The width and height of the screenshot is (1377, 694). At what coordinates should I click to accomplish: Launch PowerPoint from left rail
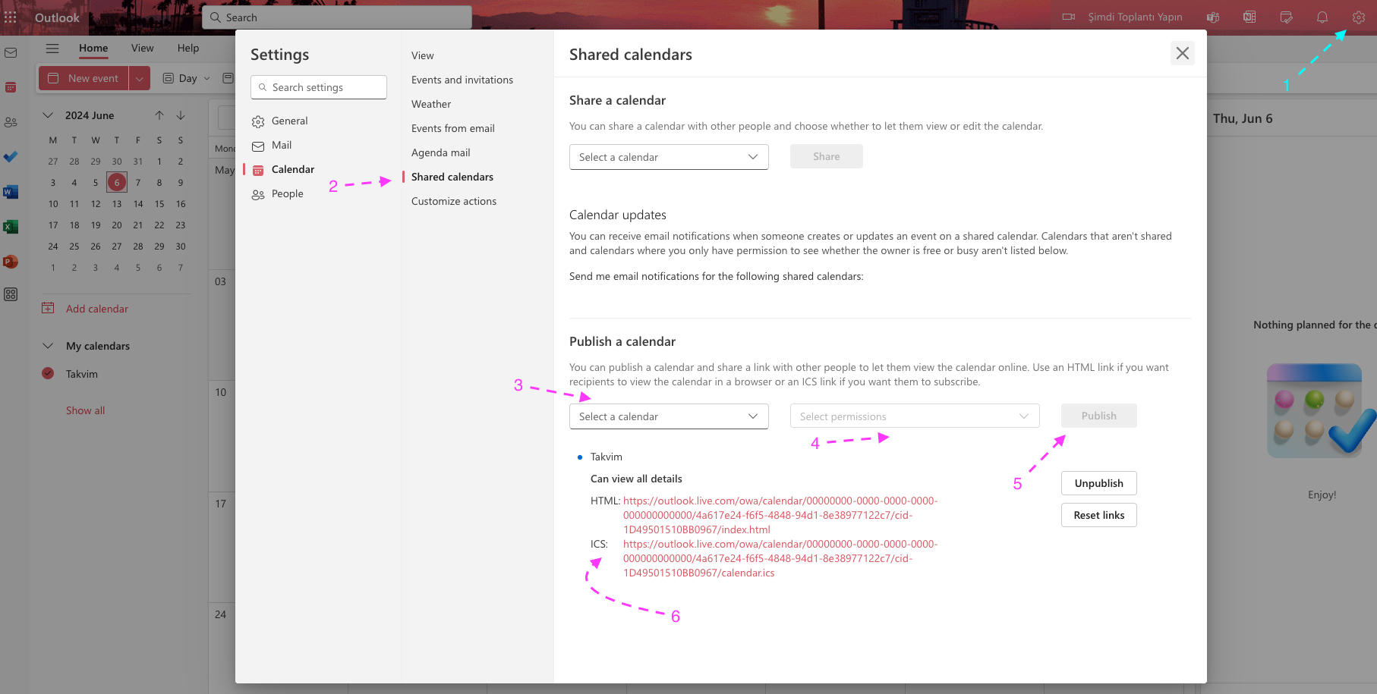pyautogui.click(x=11, y=262)
